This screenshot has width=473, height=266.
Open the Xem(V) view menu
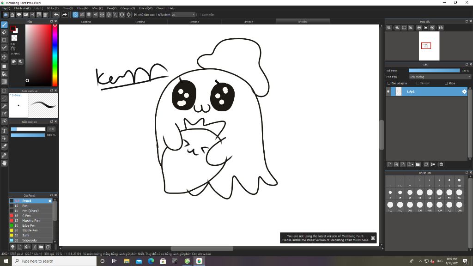(x=112, y=8)
